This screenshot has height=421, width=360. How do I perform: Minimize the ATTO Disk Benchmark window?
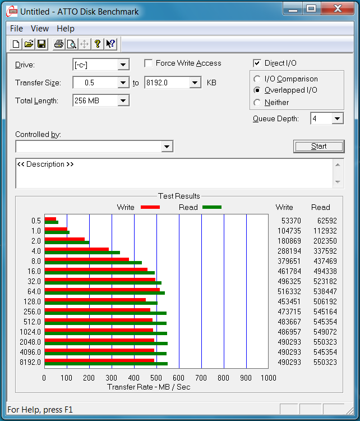pos(293,9)
